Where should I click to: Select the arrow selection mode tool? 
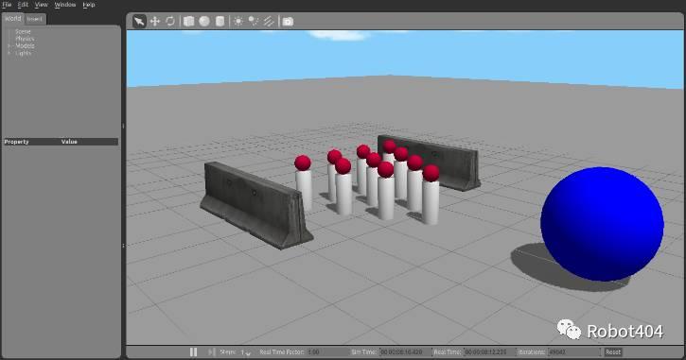139,21
